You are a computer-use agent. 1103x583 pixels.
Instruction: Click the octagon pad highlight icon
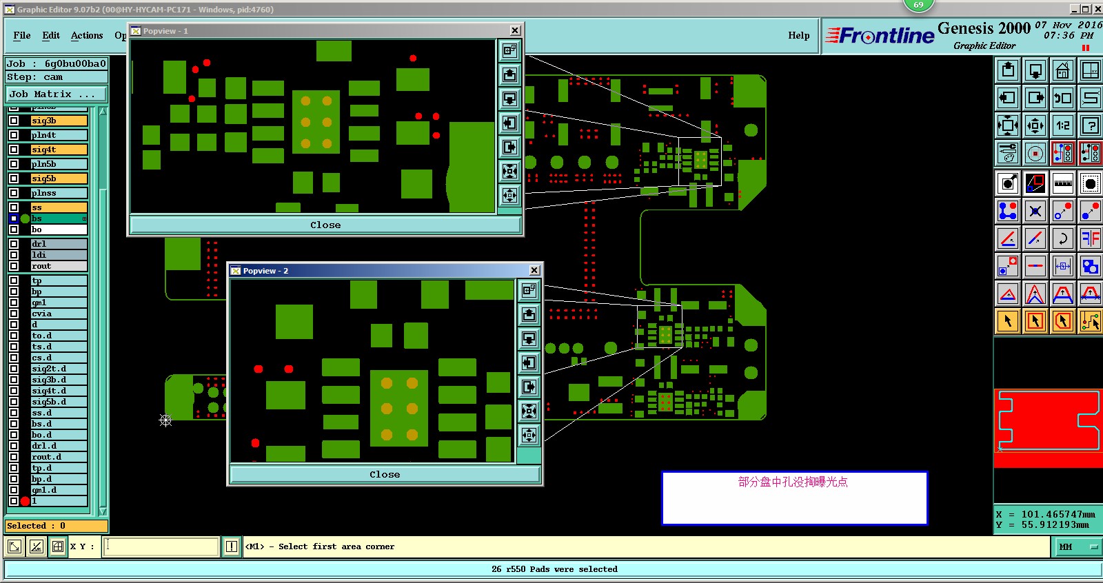1091,183
